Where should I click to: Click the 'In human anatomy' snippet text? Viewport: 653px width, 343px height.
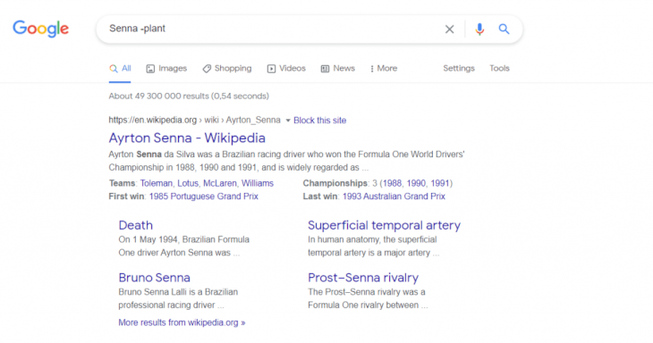tap(373, 247)
